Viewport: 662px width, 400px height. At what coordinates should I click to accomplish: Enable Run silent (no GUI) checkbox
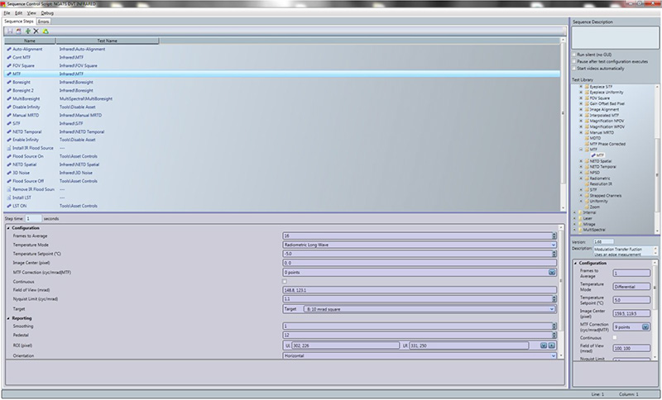click(577, 55)
